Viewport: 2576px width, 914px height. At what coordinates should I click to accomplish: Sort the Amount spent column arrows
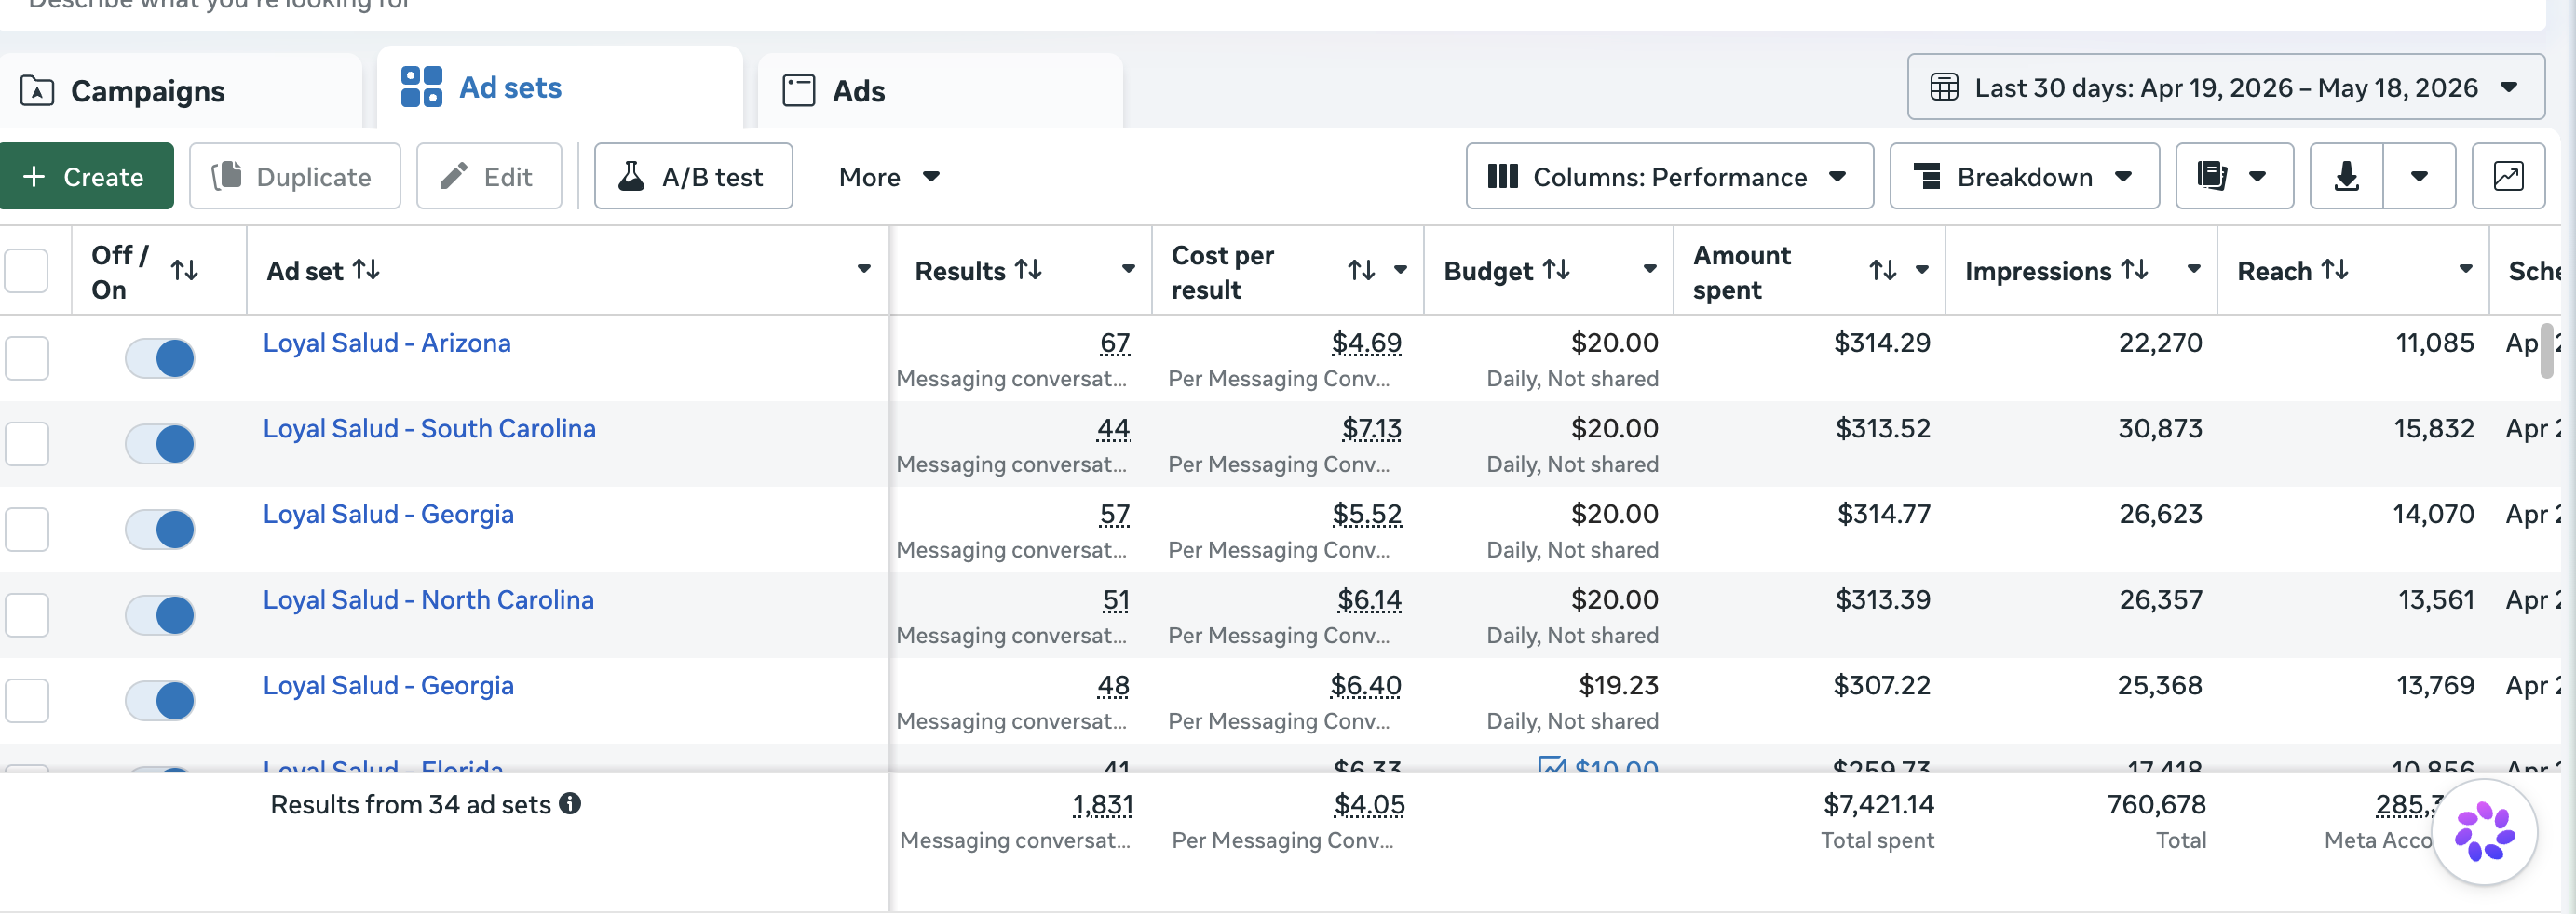coord(1883,270)
